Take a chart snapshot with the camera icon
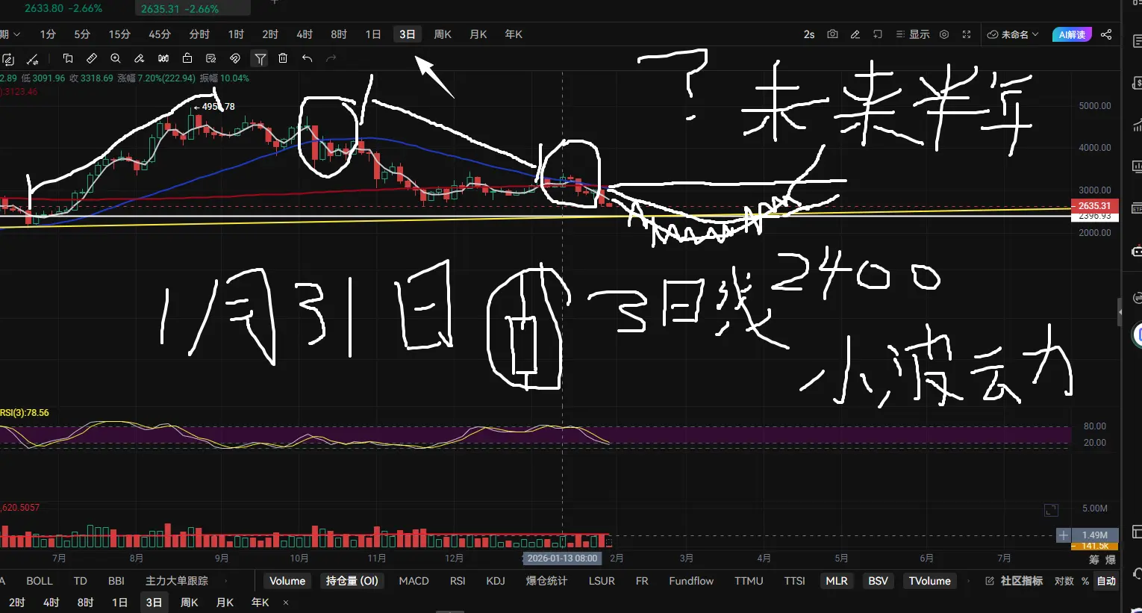This screenshot has height=613, width=1142. (x=832, y=34)
